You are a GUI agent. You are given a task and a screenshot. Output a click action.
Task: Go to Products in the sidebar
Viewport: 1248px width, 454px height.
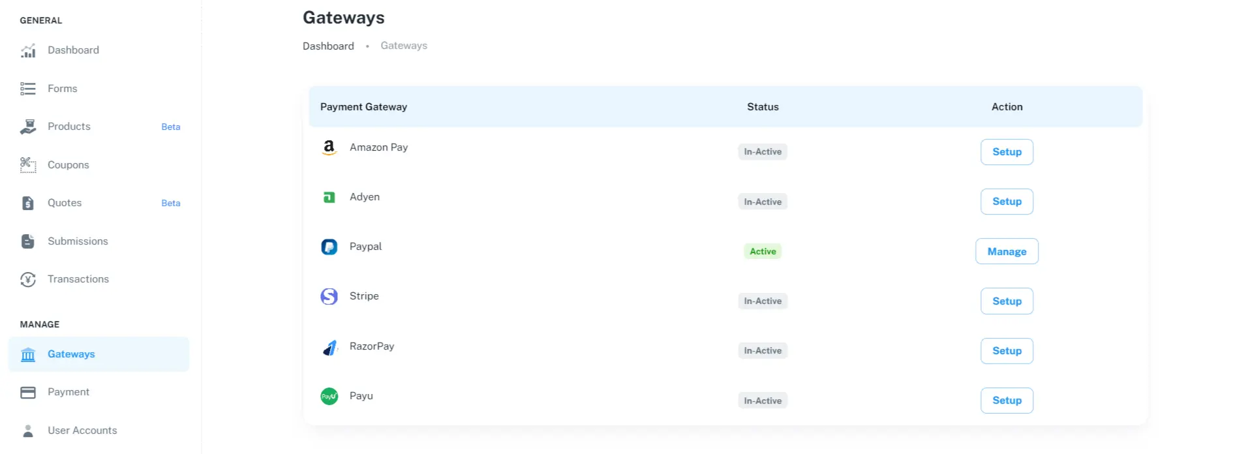[69, 127]
